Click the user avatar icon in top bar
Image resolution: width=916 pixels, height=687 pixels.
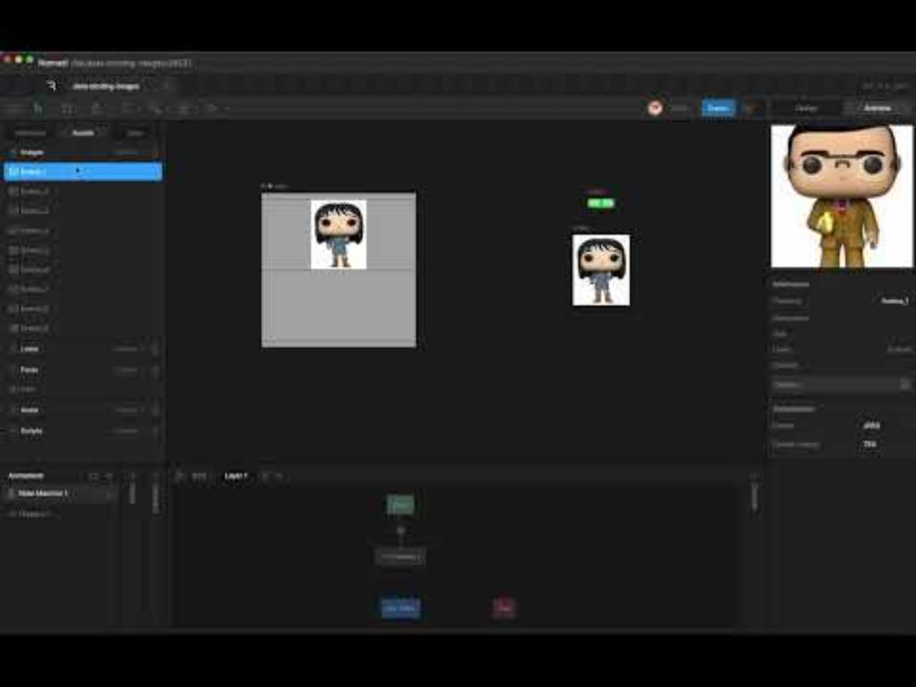coord(655,108)
